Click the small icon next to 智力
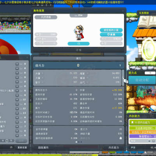 pyautogui.click(x=43, y=82)
